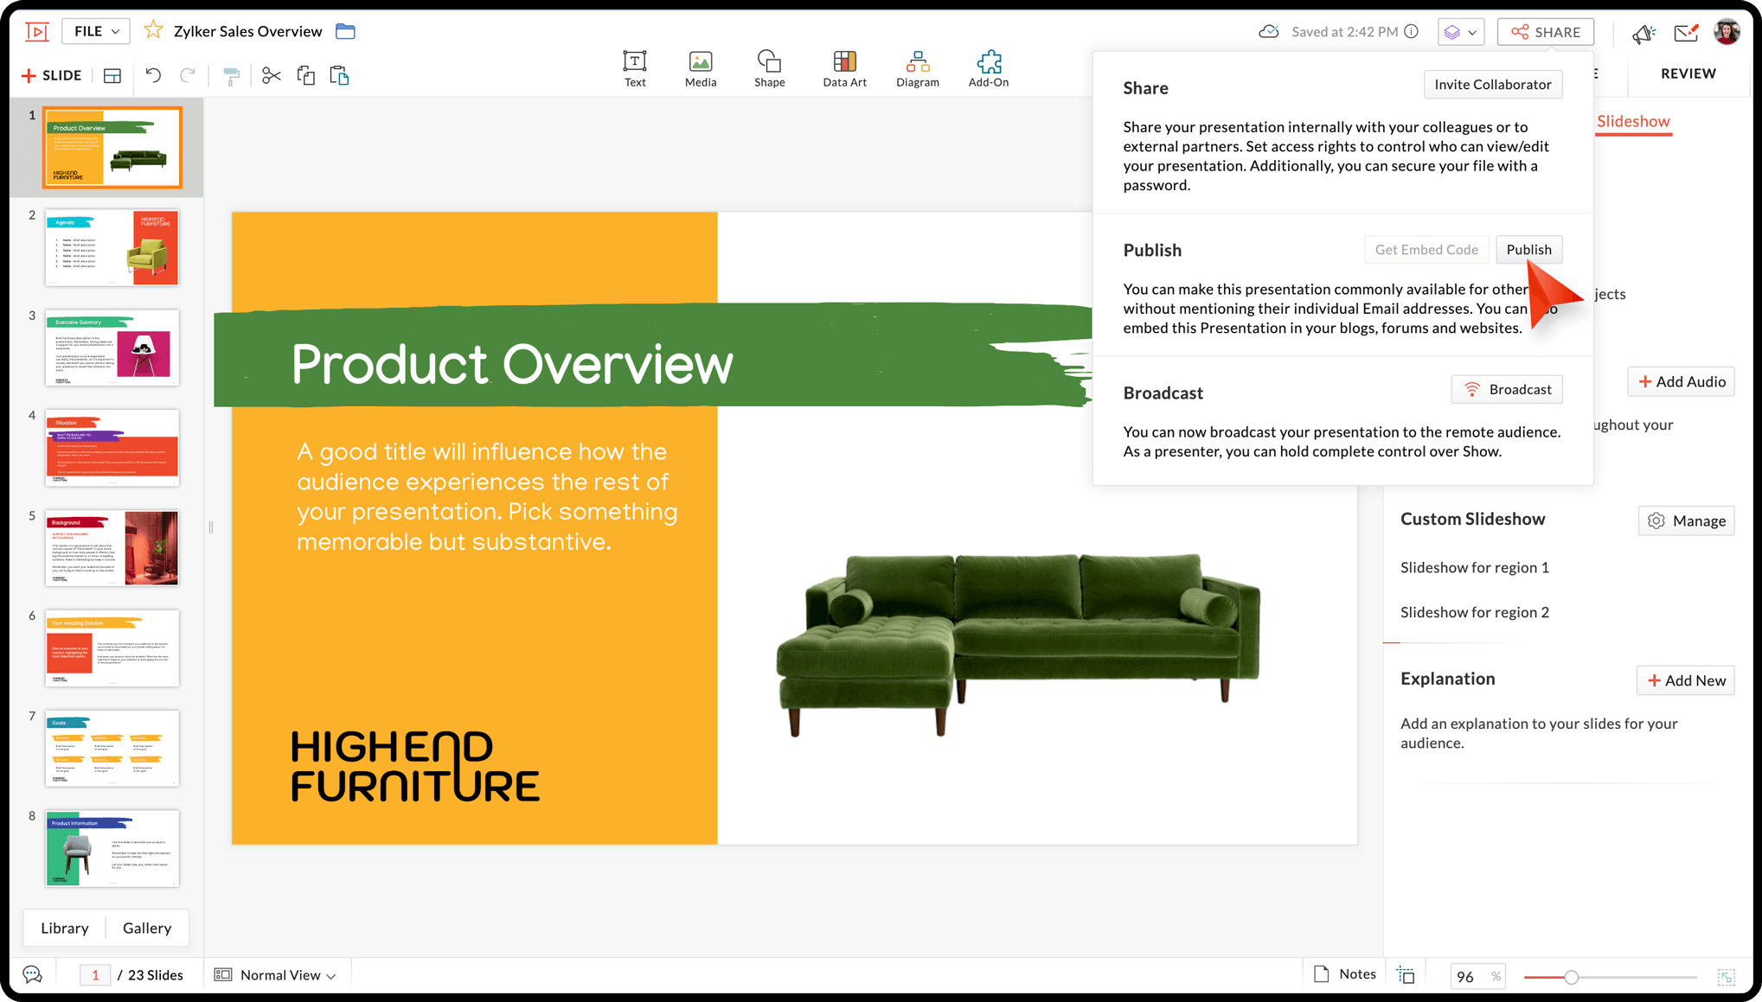
Task: Click the Invite Collaborator button
Action: click(1492, 84)
